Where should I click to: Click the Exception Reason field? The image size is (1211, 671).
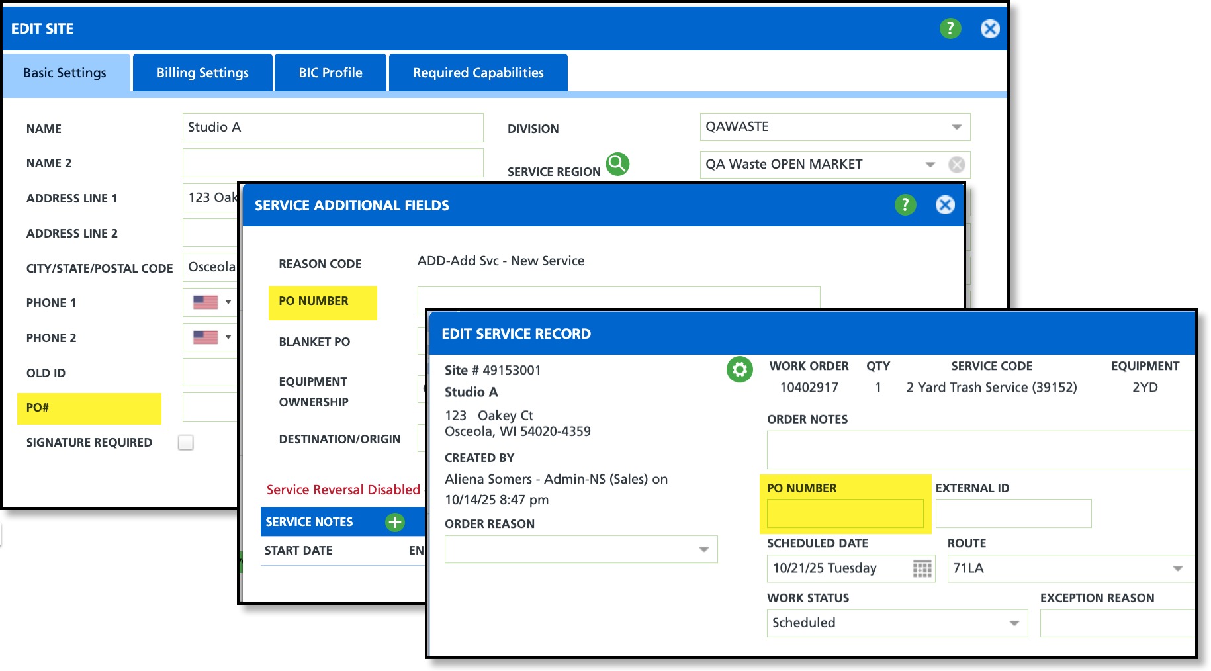(x=1117, y=623)
